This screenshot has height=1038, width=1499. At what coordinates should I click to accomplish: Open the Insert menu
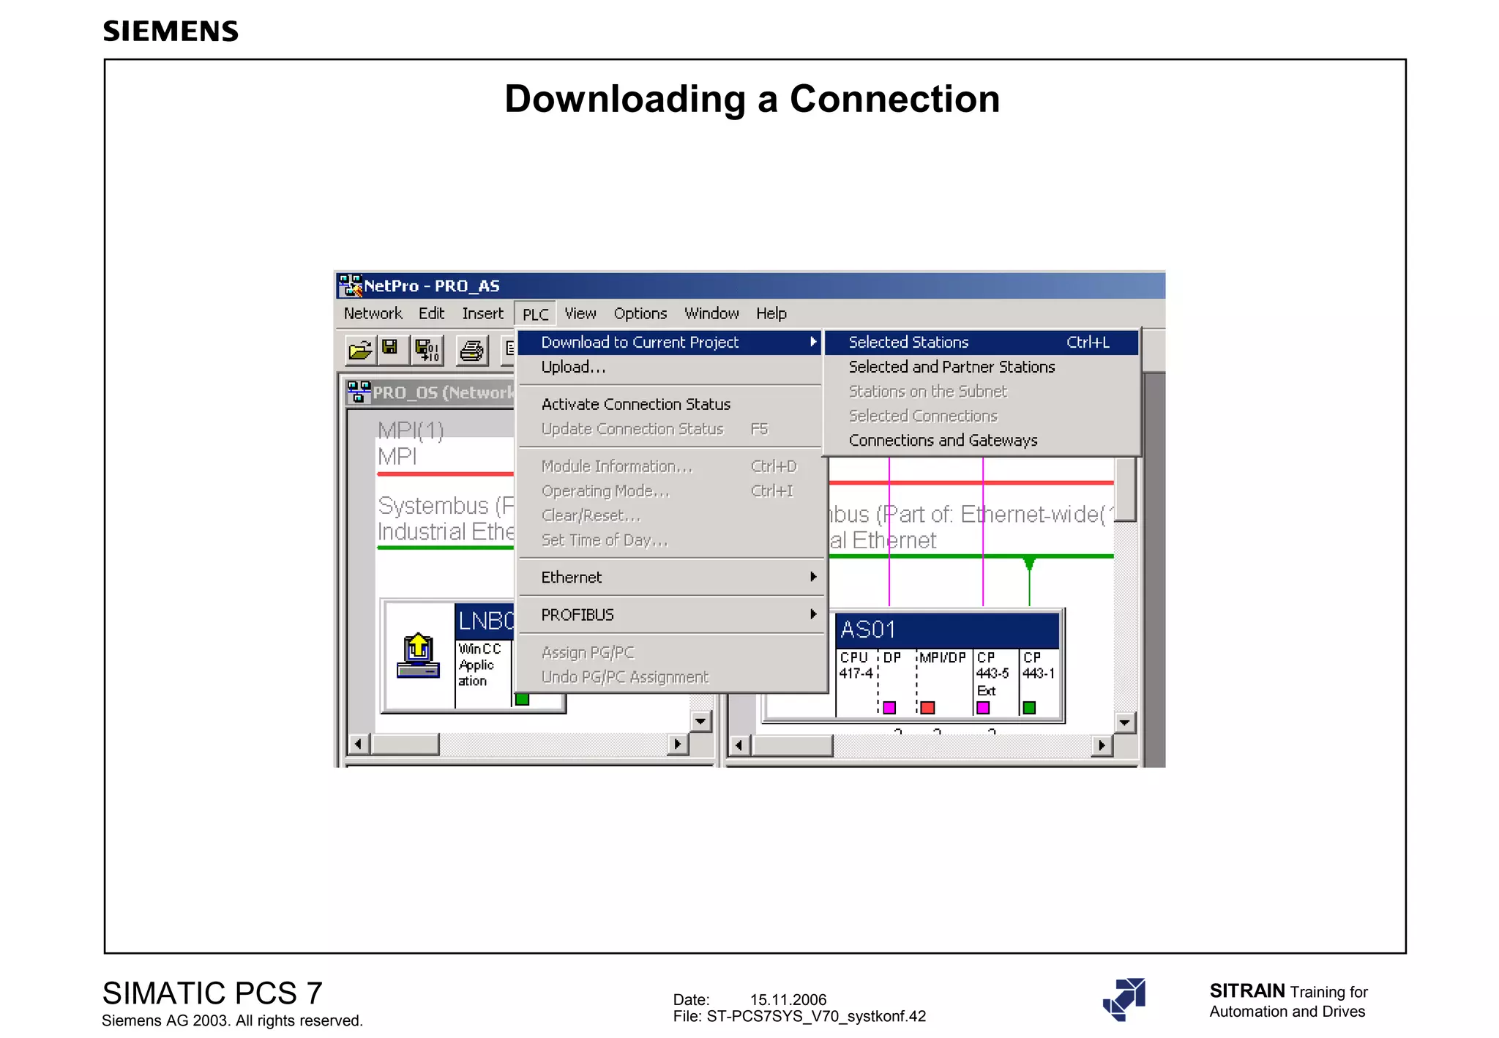482,313
